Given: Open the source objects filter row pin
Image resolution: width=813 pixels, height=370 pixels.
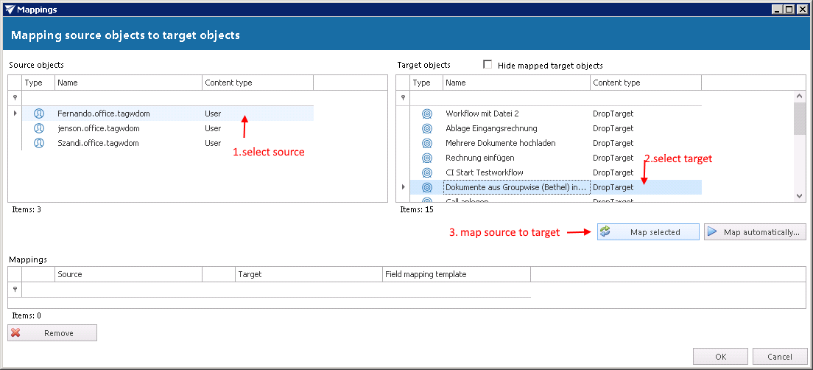Looking at the screenshot, I should tap(15, 97).
